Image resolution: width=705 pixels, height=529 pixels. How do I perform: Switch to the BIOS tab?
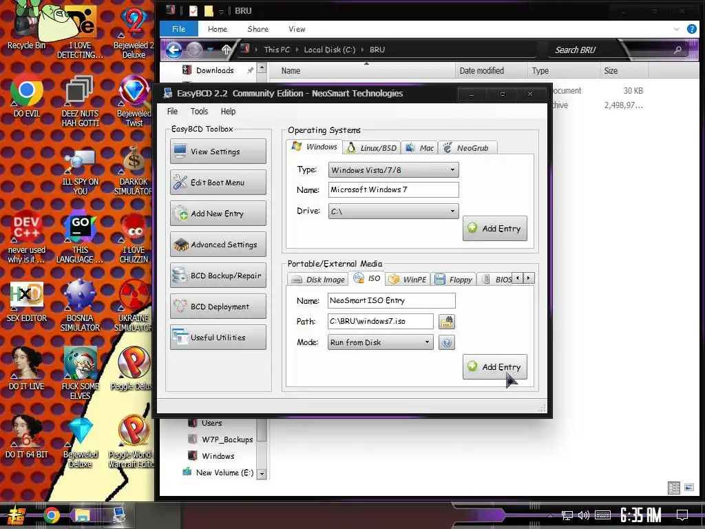[496, 280]
